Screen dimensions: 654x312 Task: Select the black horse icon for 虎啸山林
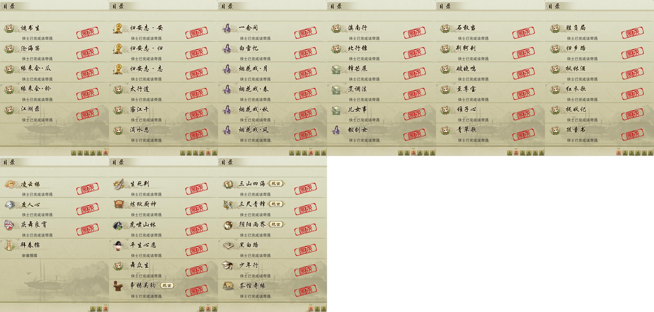[118, 225]
